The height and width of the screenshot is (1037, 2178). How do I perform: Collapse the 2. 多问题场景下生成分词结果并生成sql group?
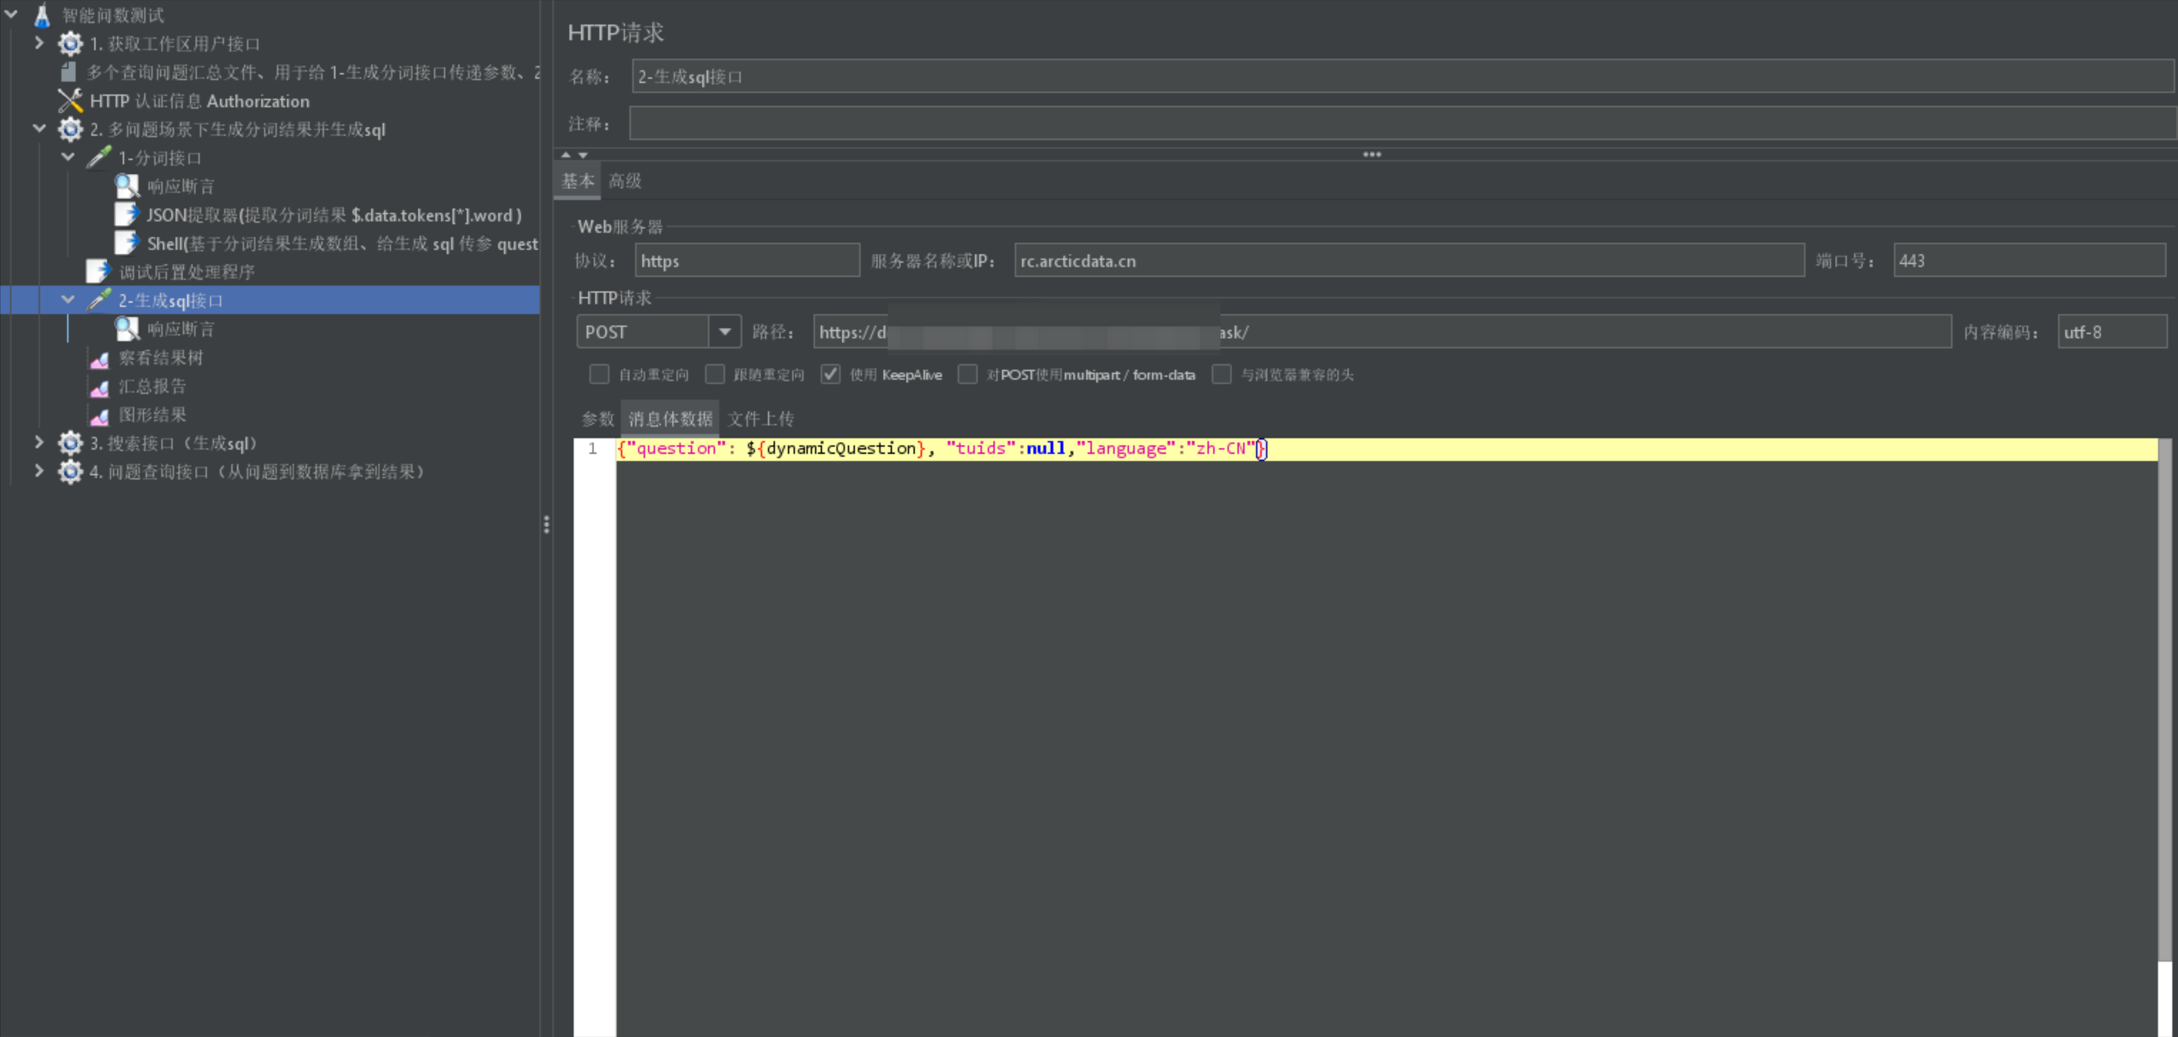(39, 128)
